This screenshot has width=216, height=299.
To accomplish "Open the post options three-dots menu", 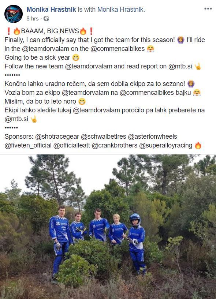I will coord(208,8).
